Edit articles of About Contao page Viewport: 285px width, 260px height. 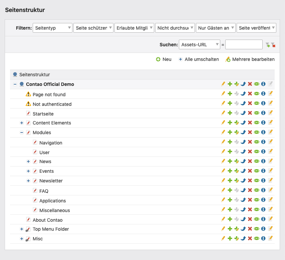pyautogui.click(x=270, y=219)
